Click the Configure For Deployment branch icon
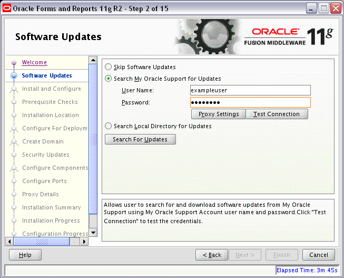 (x=14, y=129)
